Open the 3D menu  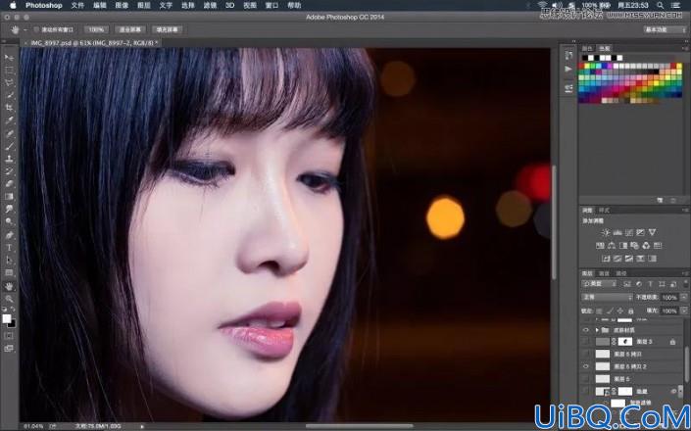point(229,5)
